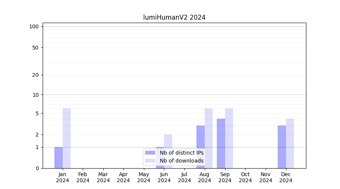Select the 'Nb of downloads' legend text
Image resolution: width=340 pixels, height=189 pixels.
[181, 161]
